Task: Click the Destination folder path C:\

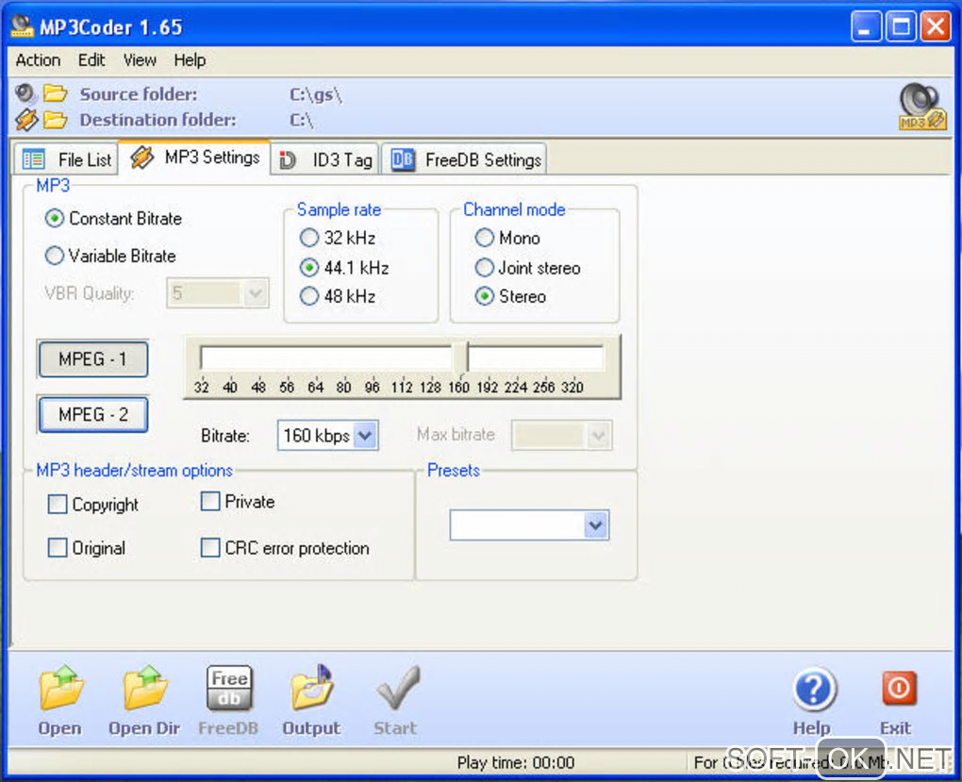Action: point(301,120)
